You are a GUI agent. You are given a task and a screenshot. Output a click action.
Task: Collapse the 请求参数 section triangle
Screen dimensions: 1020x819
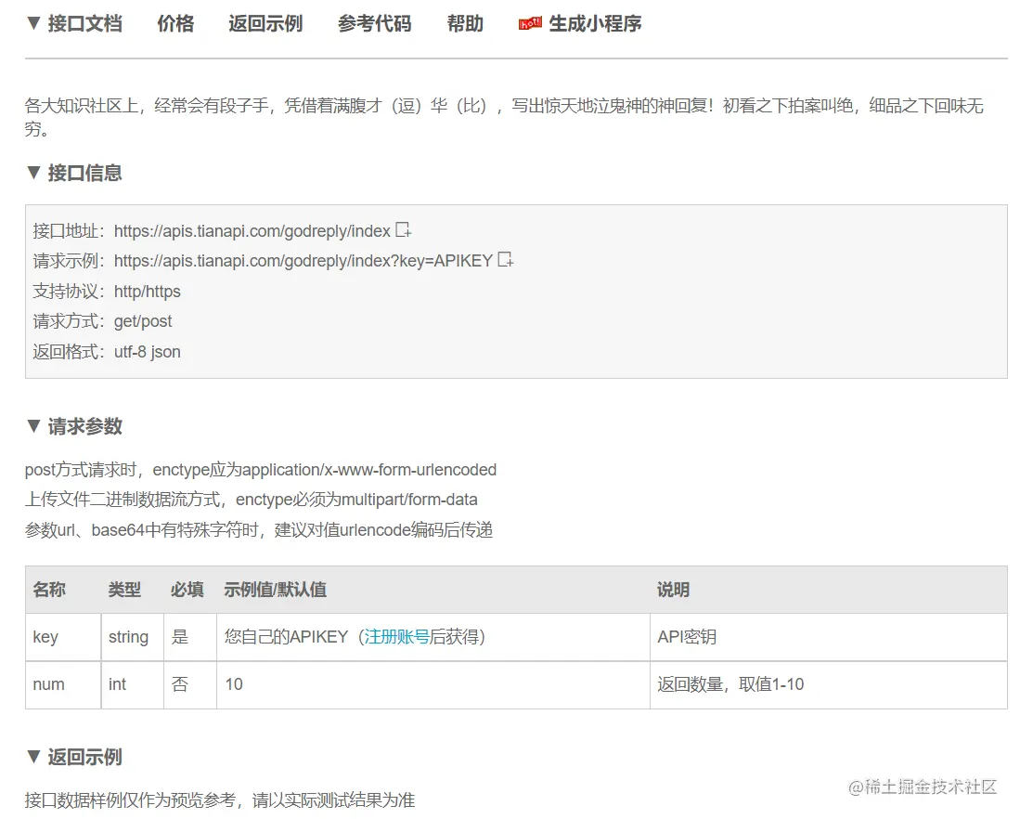click(x=33, y=426)
